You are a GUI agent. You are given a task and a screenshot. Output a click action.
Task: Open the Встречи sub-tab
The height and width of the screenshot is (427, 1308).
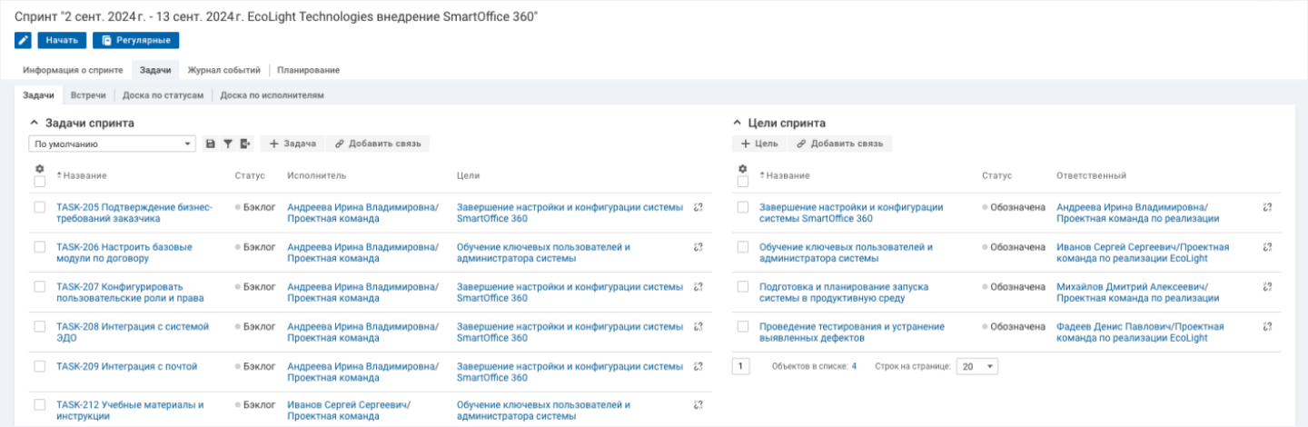[88, 94]
